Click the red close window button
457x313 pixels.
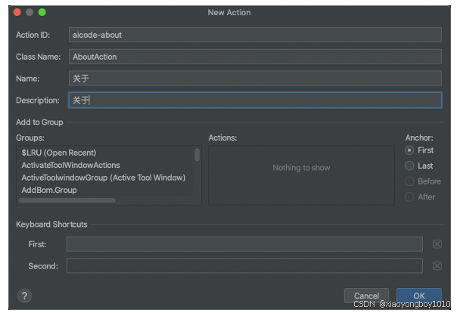click(17, 12)
